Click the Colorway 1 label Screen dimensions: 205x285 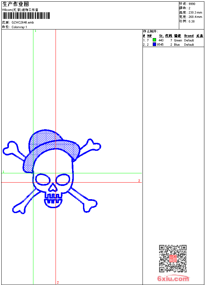(x=19, y=27)
